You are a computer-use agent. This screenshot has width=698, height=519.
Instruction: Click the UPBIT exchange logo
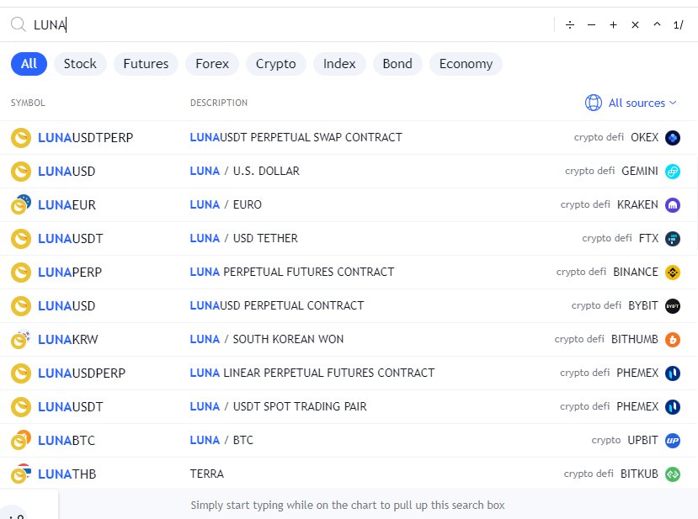click(x=673, y=441)
